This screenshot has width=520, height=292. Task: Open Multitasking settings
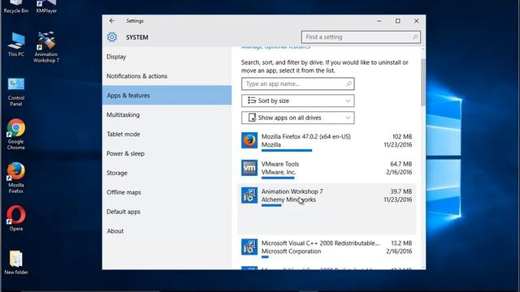[167, 114]
